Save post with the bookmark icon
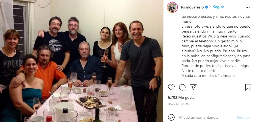This screenshot has height=122, width=255. 248,87
